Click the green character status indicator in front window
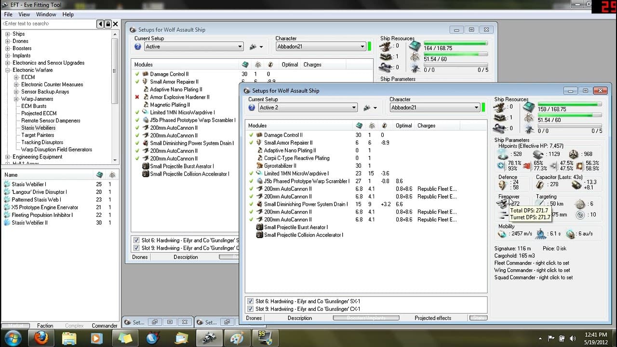 [483, 107]
